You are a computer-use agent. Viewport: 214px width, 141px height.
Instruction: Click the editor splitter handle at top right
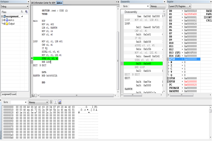[x=118, y=6]
